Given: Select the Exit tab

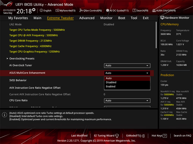Looking at the screenshot, I should coord(146,18).
